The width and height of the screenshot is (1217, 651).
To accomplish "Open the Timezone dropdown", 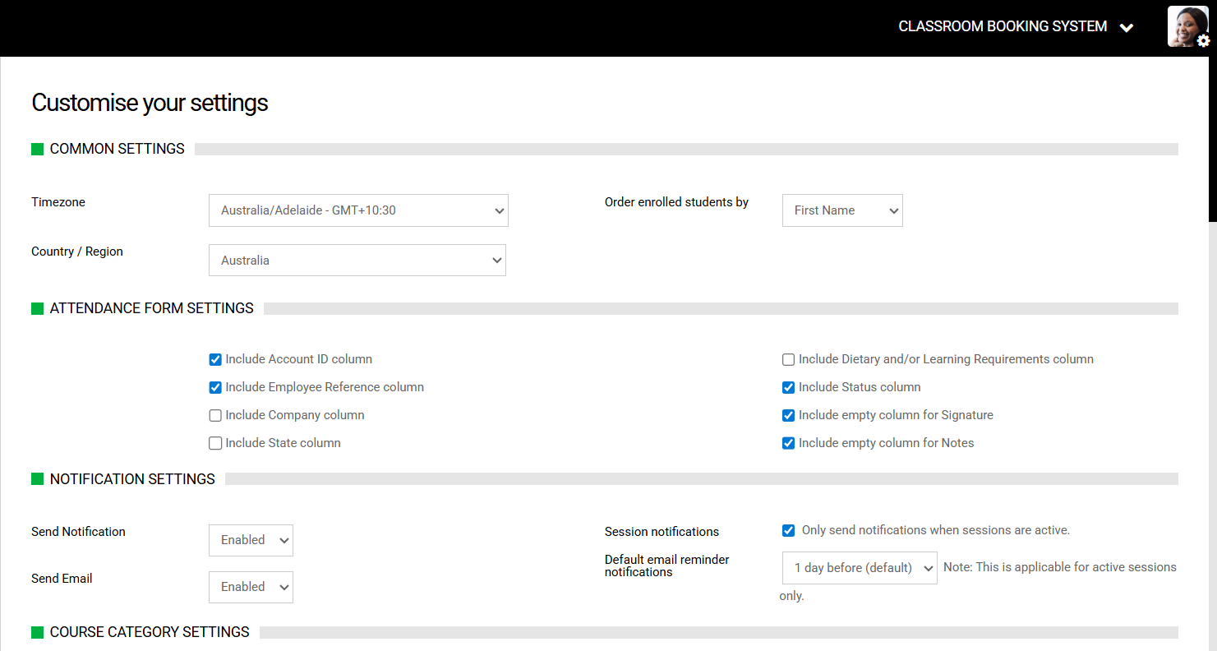I will 358,210.
